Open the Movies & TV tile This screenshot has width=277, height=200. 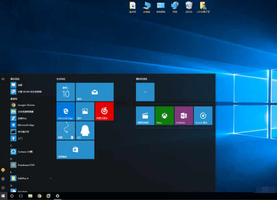(145, 116)
